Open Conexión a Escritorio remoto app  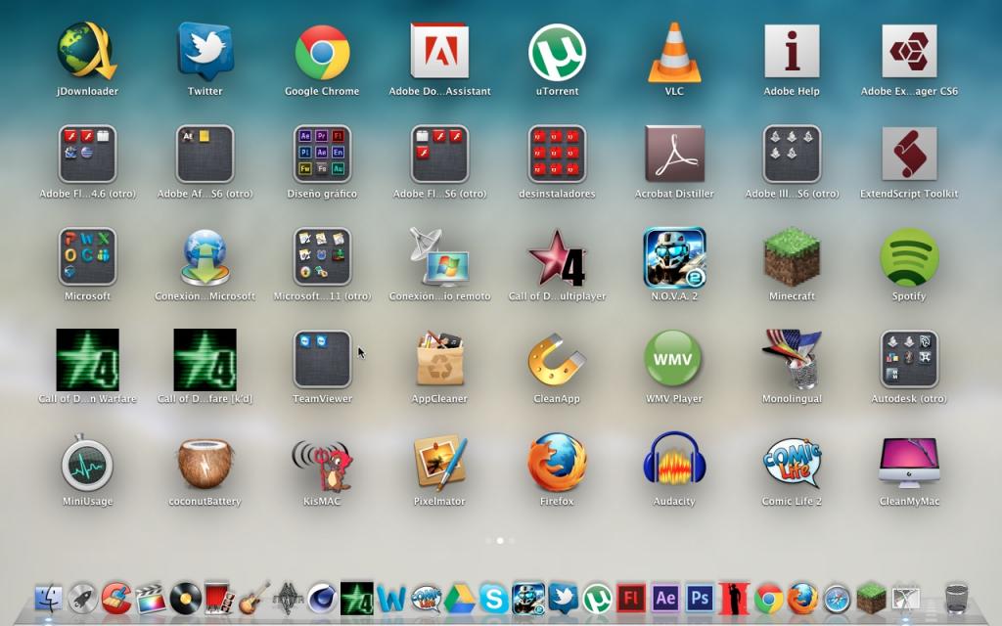coord(439,257)
